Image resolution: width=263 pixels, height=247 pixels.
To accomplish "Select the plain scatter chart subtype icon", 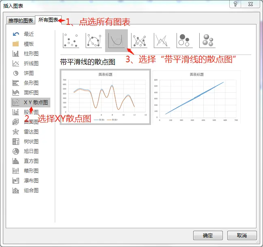I will (x=71, y=41).
